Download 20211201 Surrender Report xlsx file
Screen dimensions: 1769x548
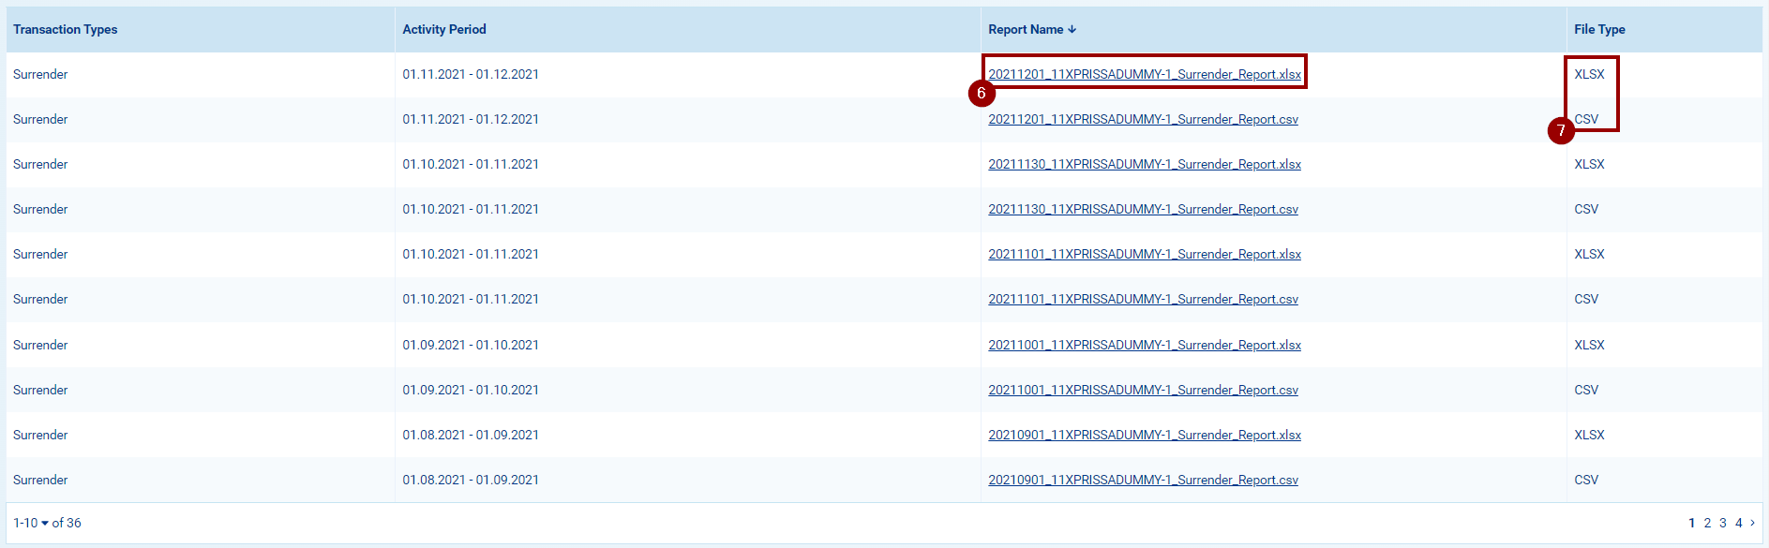(x=1144, y=75)
